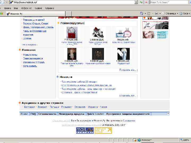This screenshot has width=191, height=143.
Task: Click the refresh page icon
Action: [141, 2]
